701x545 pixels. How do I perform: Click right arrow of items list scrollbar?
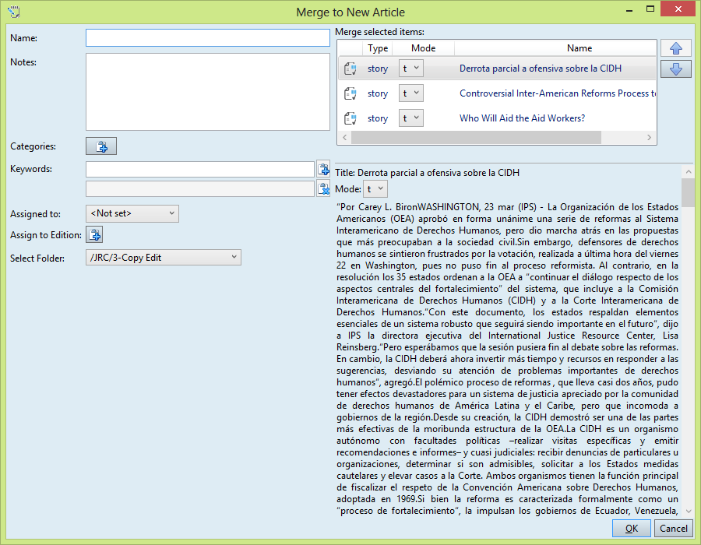pos(649,138)
